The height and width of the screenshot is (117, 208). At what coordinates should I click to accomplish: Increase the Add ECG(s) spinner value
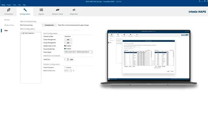[68, 59]
